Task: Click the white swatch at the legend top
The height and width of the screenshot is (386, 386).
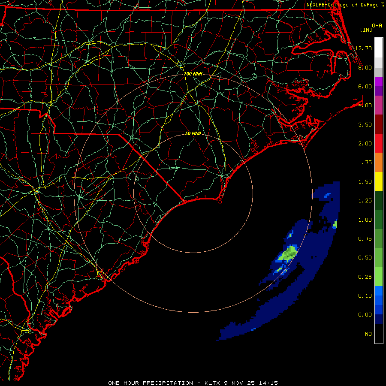Action: [379, 48]
